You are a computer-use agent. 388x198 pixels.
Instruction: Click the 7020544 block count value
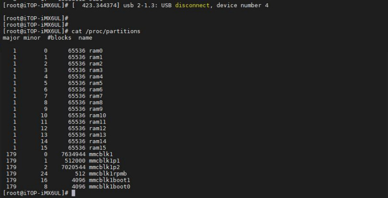pyautogui.click(x=73, y=167)
